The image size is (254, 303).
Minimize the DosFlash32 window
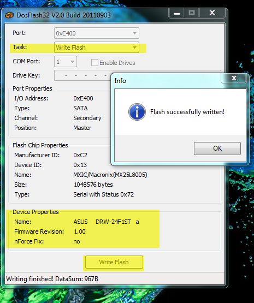pos(176,13)
